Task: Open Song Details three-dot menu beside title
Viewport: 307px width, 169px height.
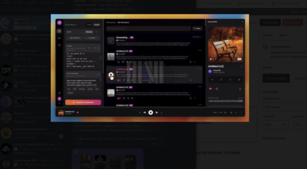Action: coord(241,66)
